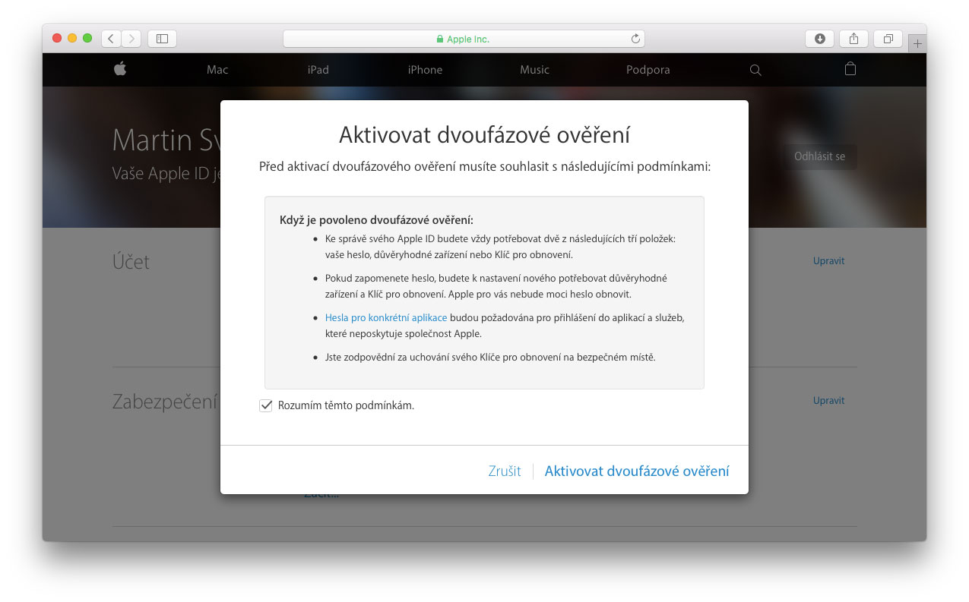This screenshot has width=969, height=602.
Task: Open "Hesla pro konkrétní aplikace" link
Action: (x=386, y=318)
